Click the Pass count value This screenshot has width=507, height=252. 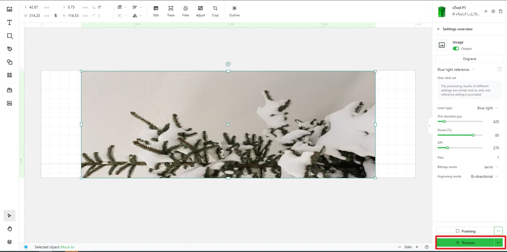(498, 158)
